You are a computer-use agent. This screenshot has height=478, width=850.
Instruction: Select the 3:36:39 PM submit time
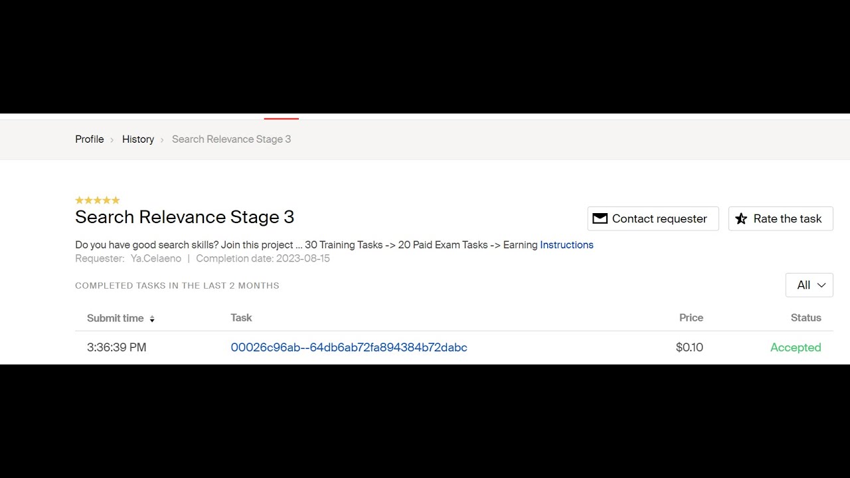[116, 347]
